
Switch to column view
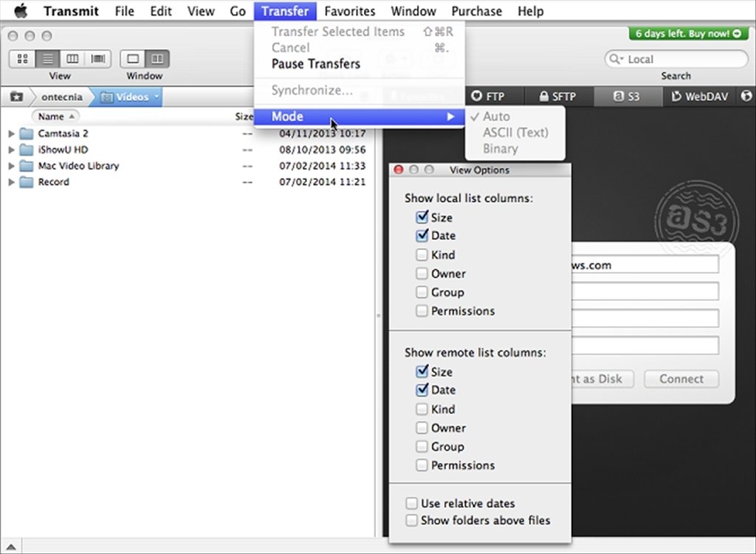(x=72, y=59)
